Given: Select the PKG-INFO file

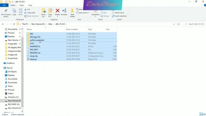Looking at the screenshot, I should [71, 50].
